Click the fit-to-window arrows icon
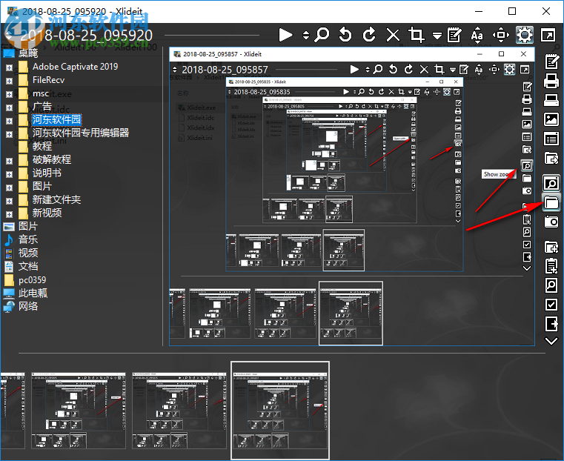Viewport: 564px width, 461px height. pyautogui.click(x=501, y=35)
